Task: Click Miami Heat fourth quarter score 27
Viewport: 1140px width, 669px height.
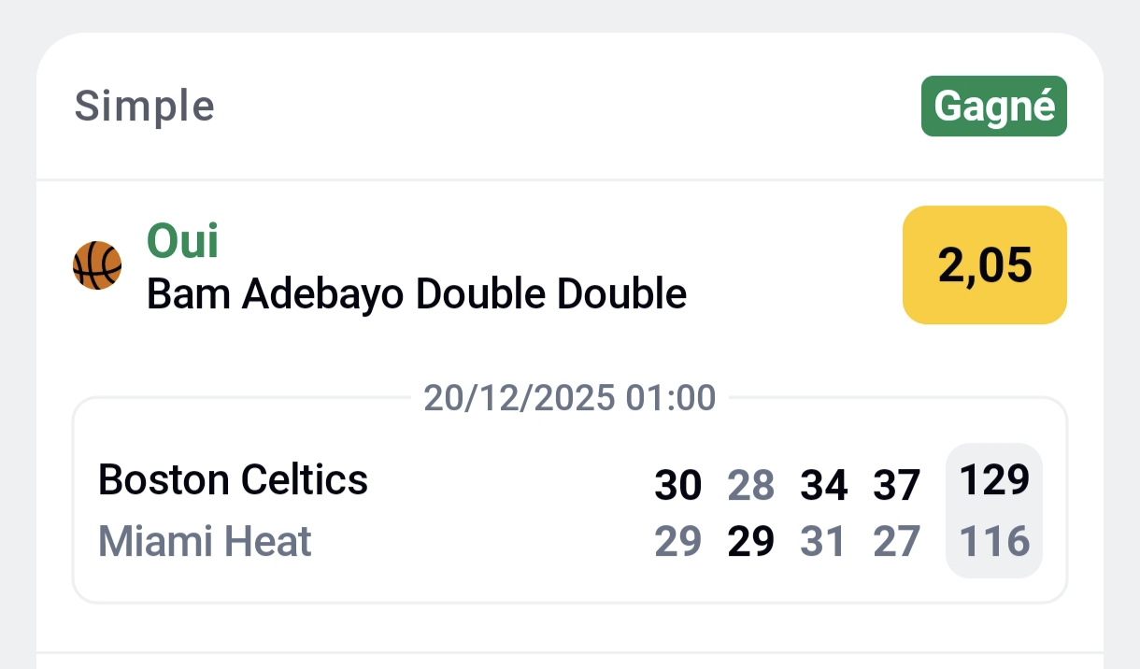Action: [896, 542]
